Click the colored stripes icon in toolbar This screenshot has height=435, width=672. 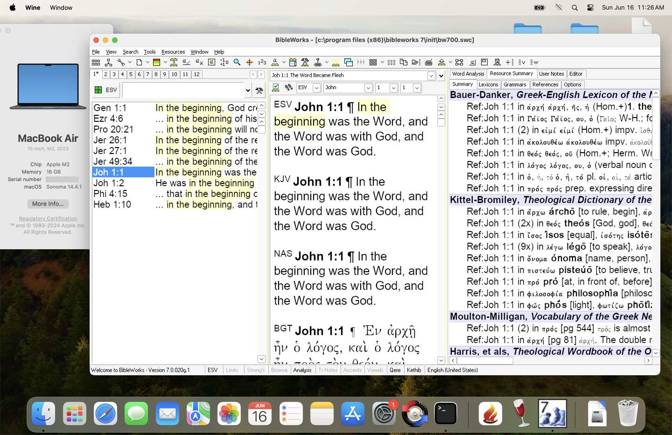(157, 62)
